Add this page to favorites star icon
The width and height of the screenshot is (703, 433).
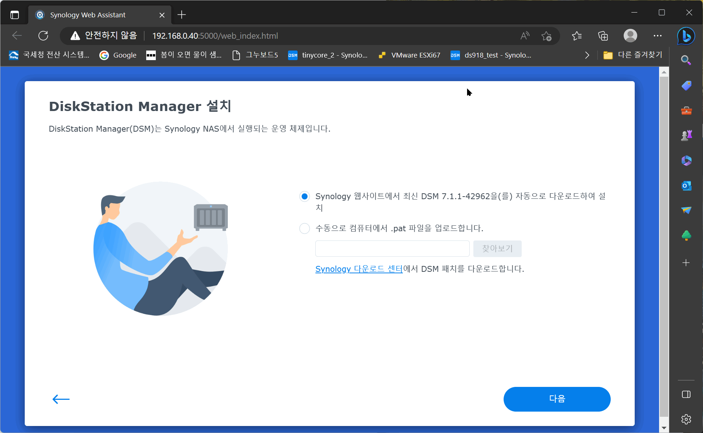546,36
